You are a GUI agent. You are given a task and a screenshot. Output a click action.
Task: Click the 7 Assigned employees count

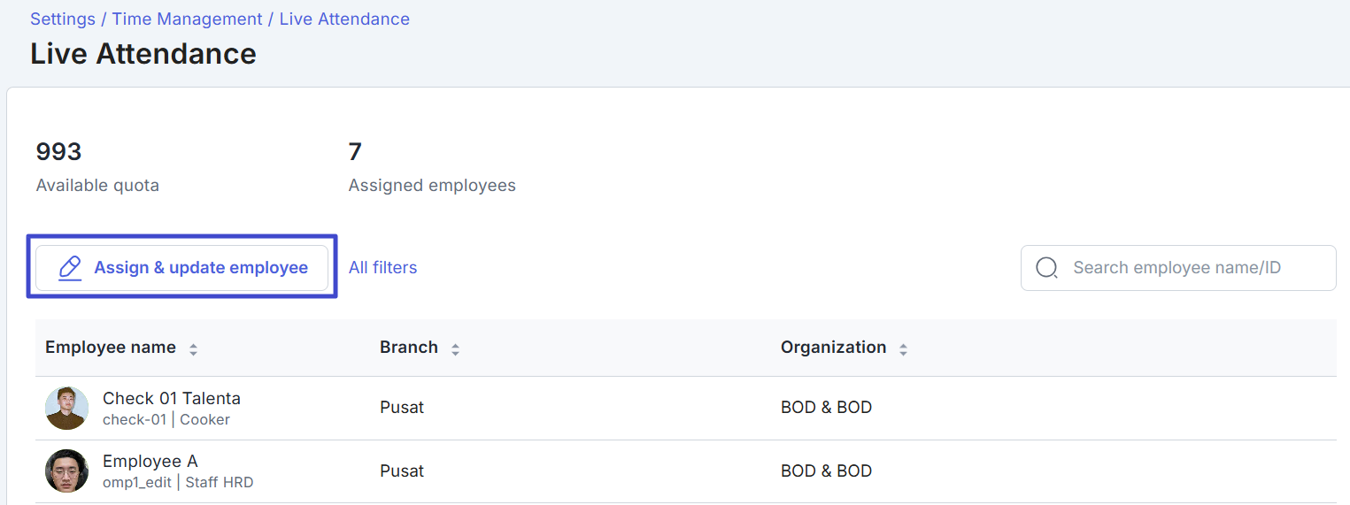click(355, 152)
